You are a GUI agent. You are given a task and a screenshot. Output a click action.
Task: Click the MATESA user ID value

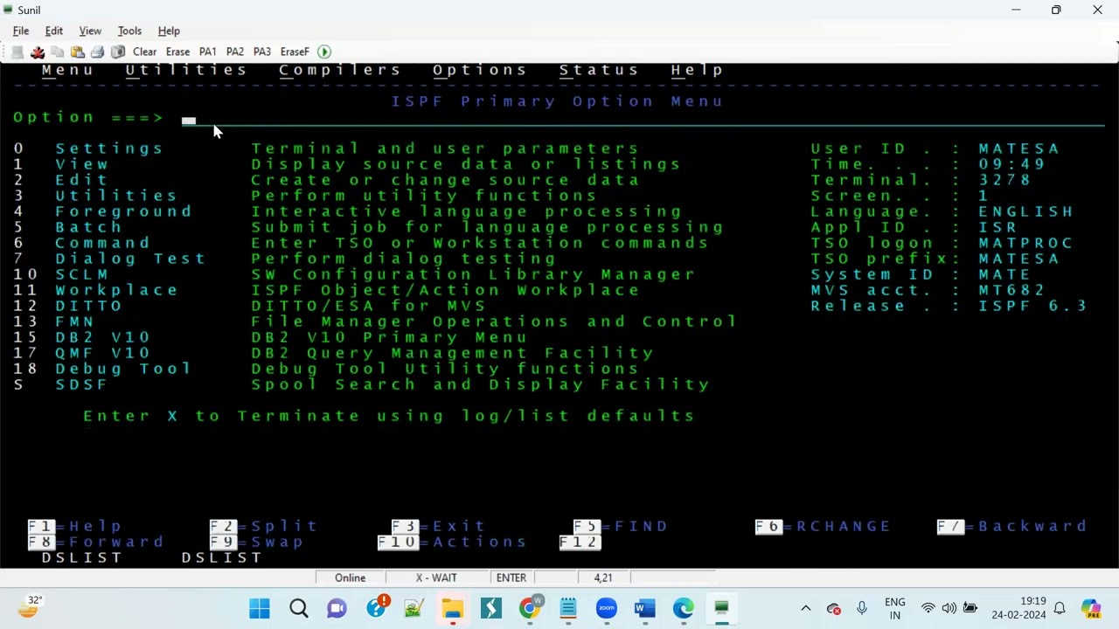pos(1018,149)
